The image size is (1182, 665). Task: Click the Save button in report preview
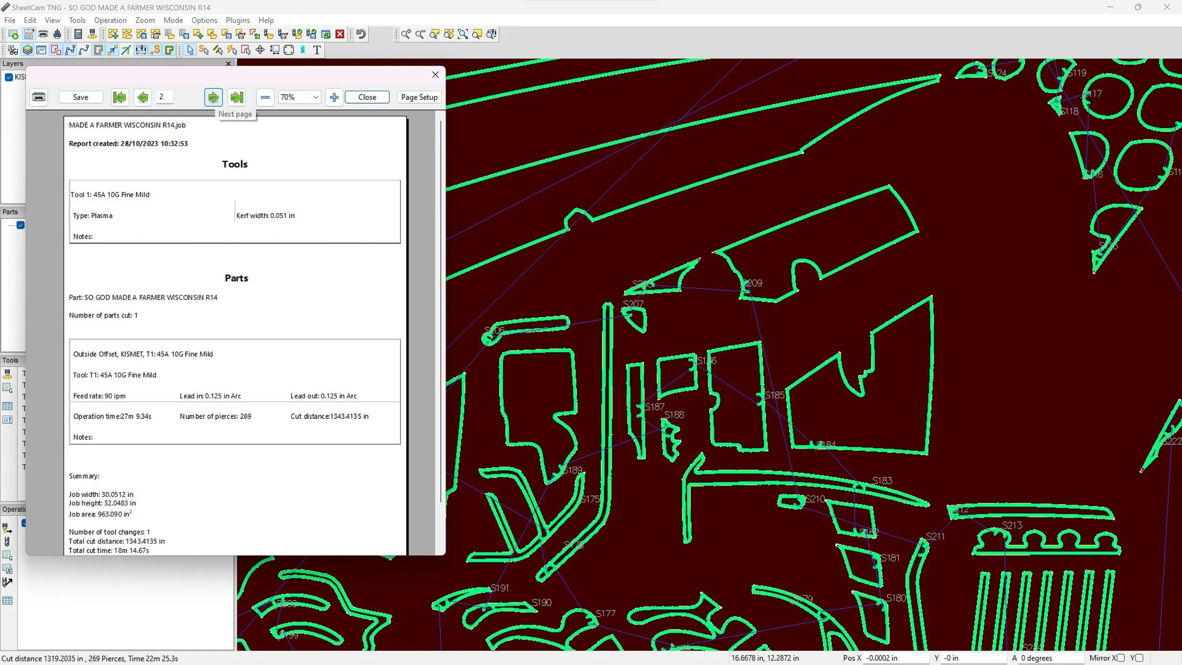coord(80,97)
